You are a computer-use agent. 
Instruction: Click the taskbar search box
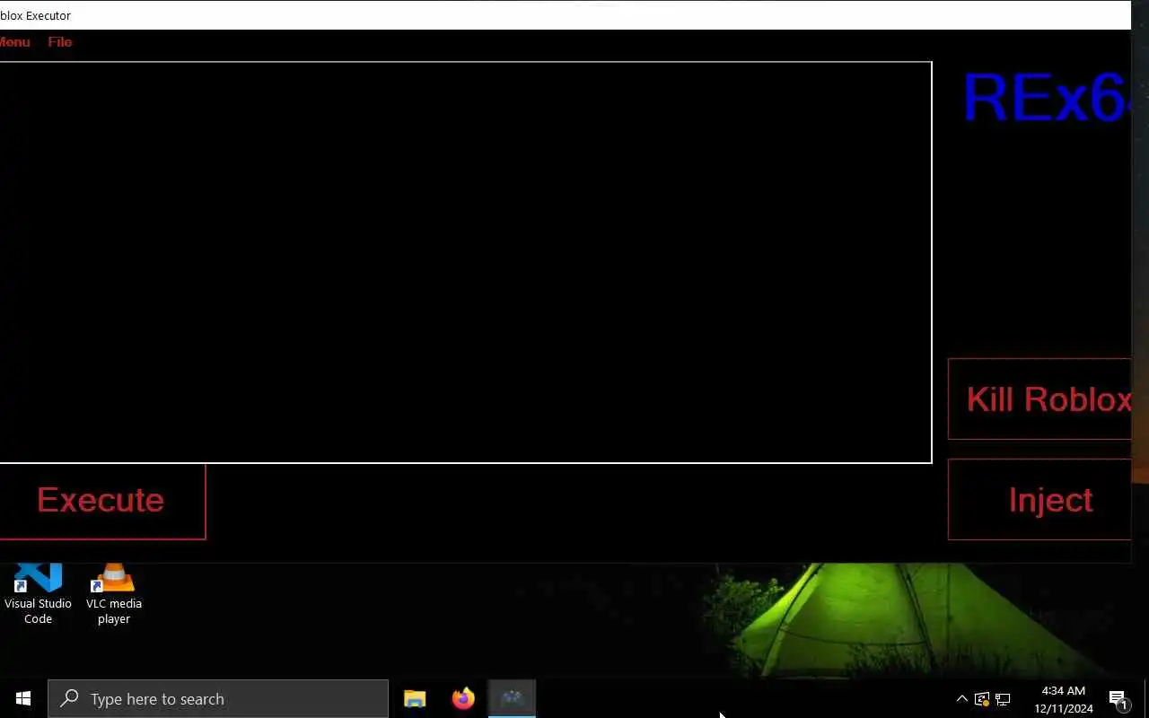coord(218,698)
